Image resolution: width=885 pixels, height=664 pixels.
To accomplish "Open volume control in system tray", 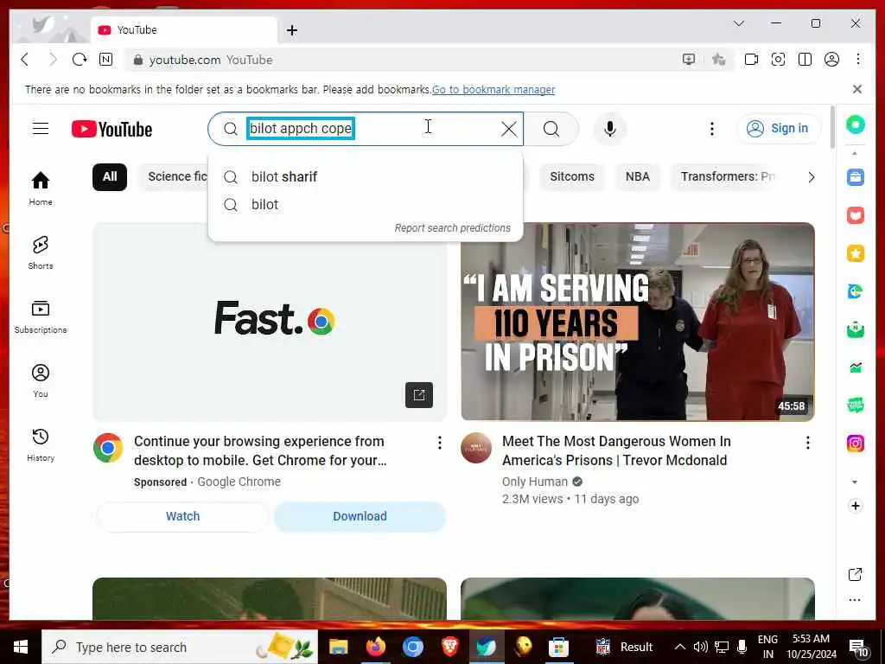I will (700, 647).
